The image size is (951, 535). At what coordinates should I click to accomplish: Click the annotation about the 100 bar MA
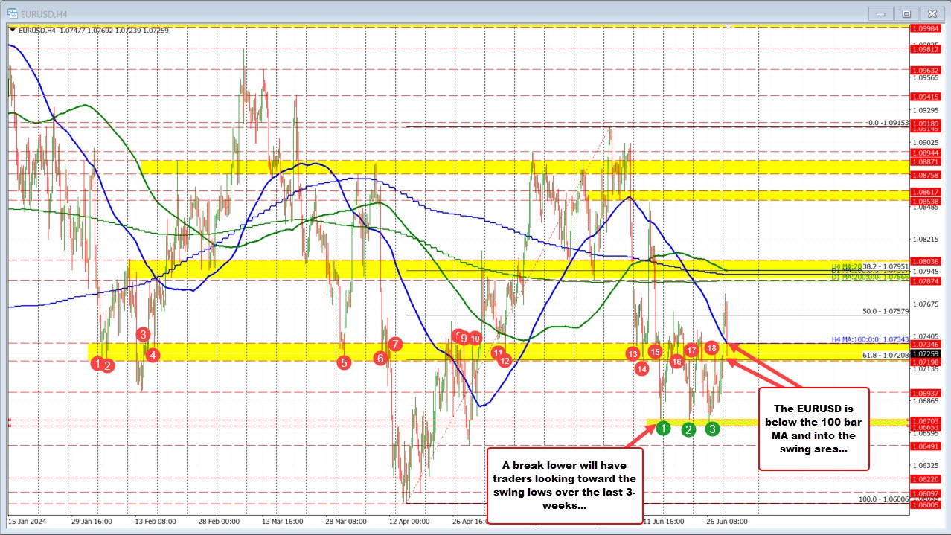pos(814,429)
